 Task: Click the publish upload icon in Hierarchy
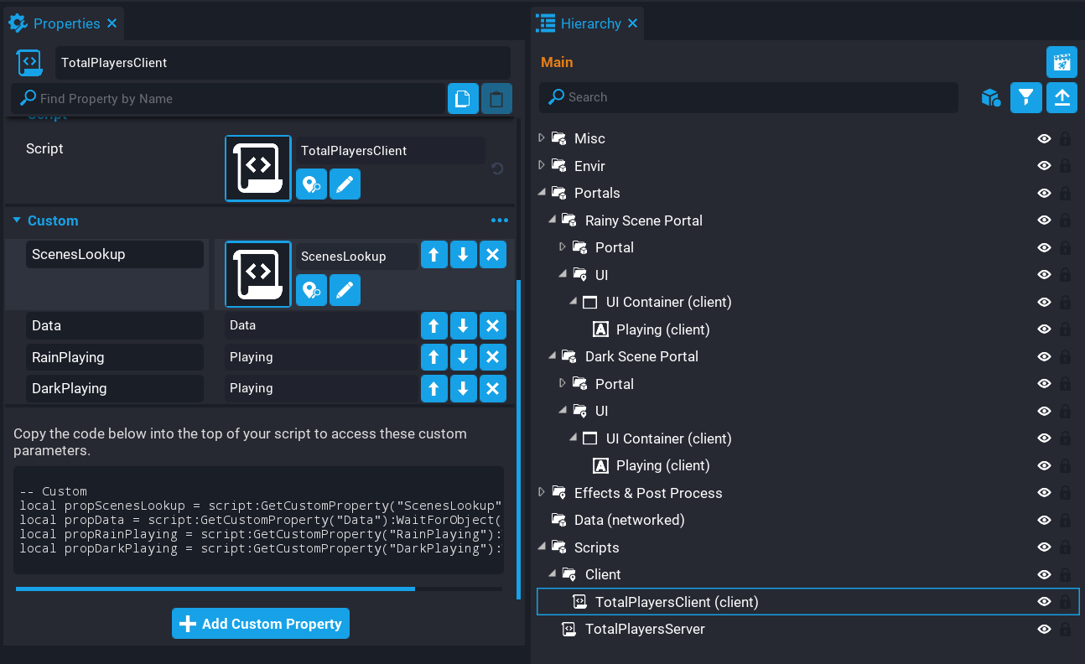(x=1062, y=97)
